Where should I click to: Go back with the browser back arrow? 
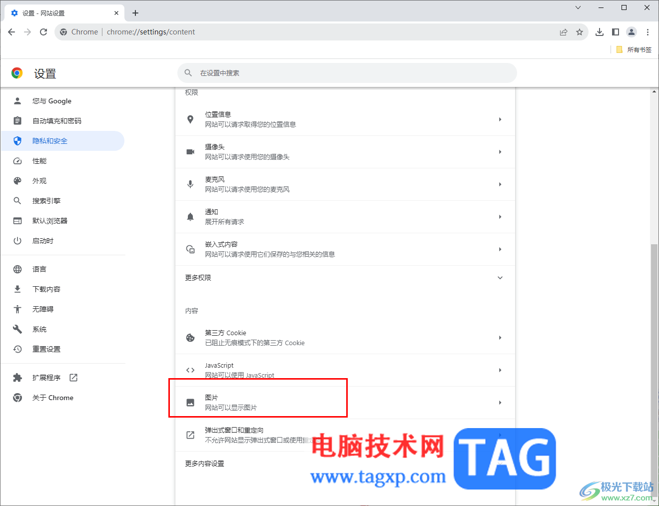[x=11, y=32]
